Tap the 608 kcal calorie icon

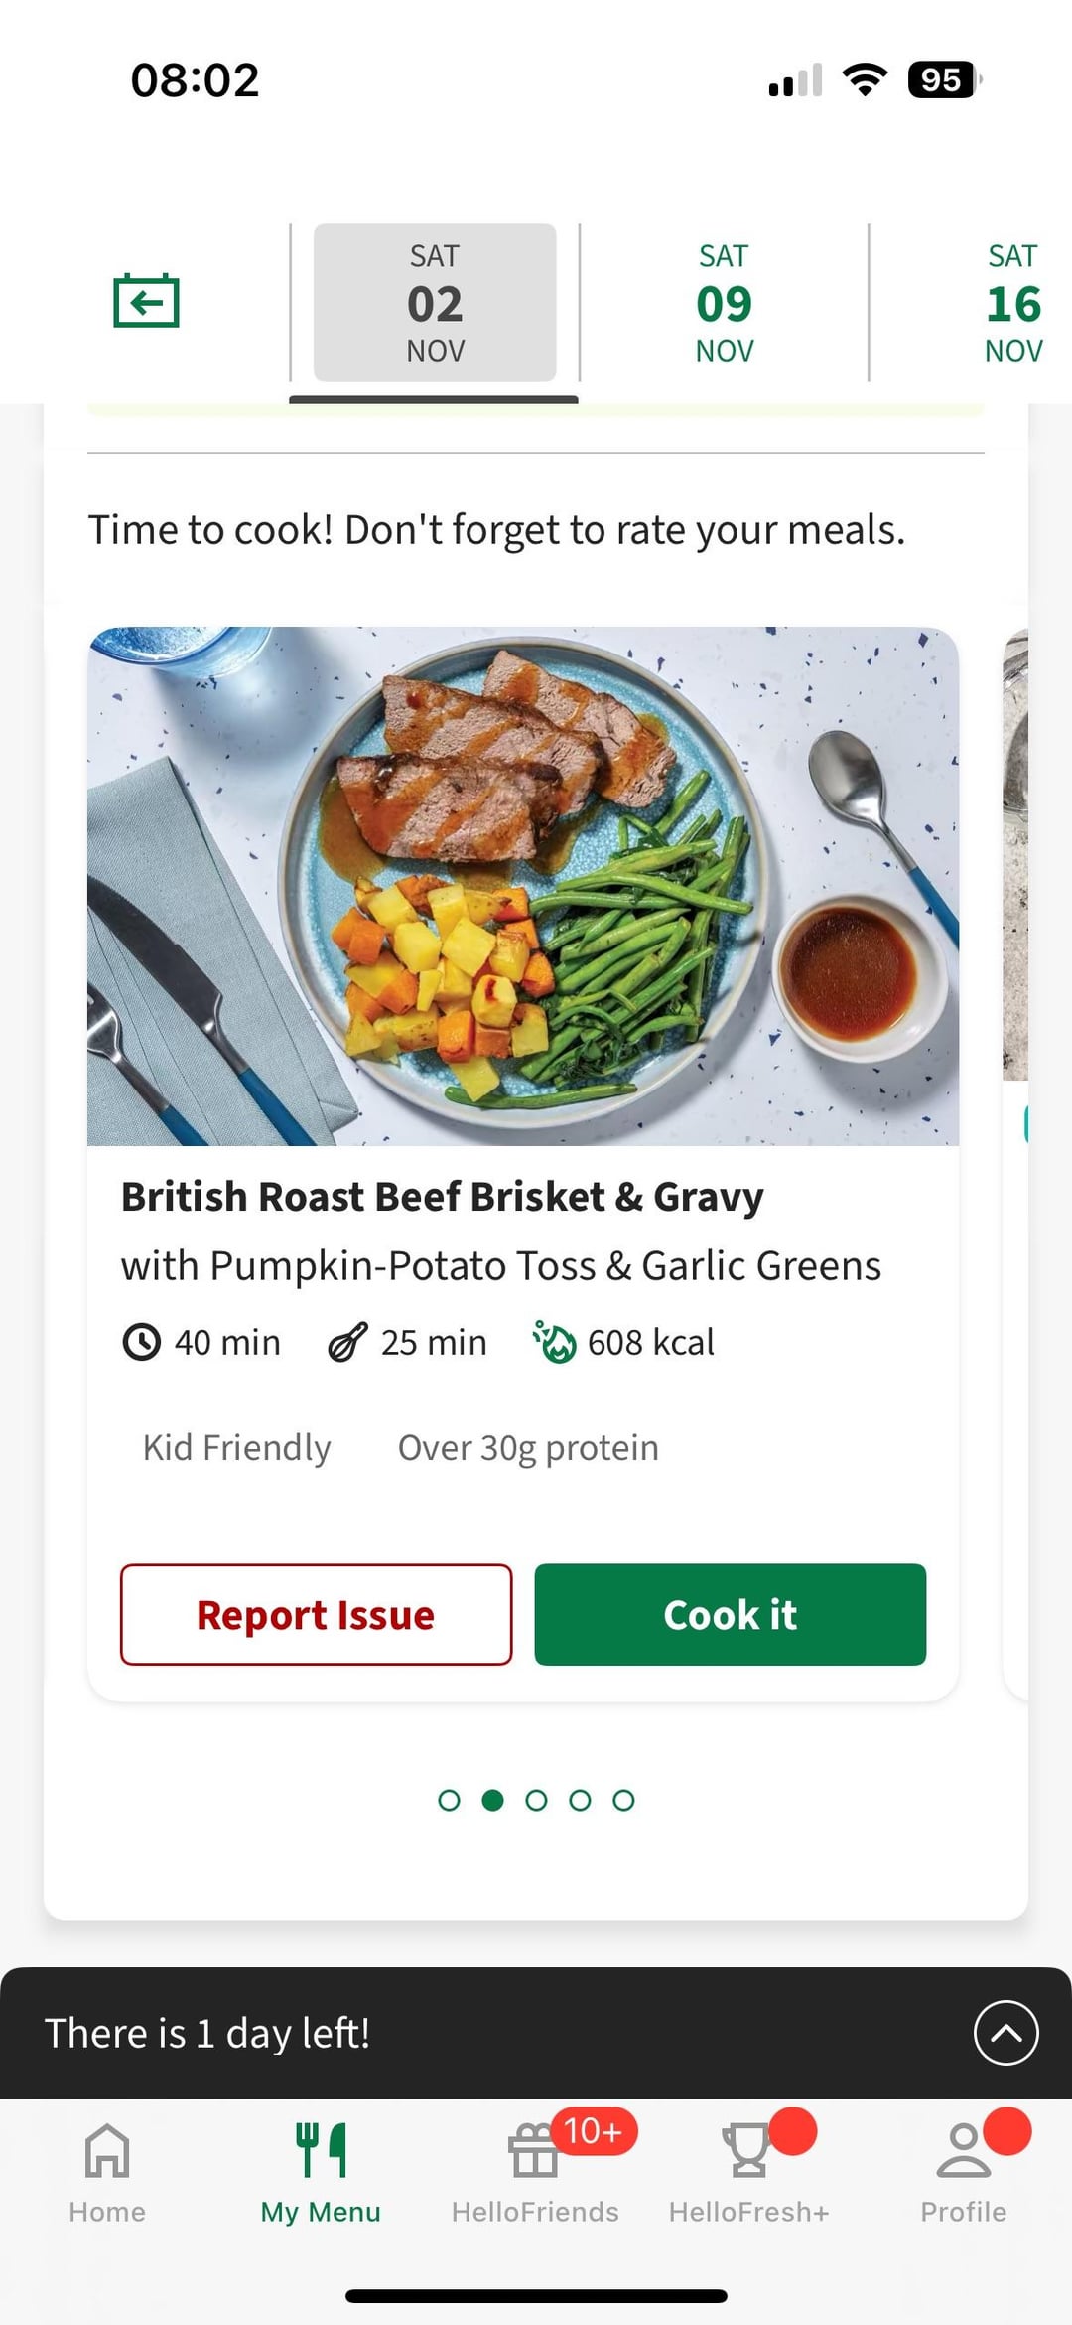[554, 1342]
